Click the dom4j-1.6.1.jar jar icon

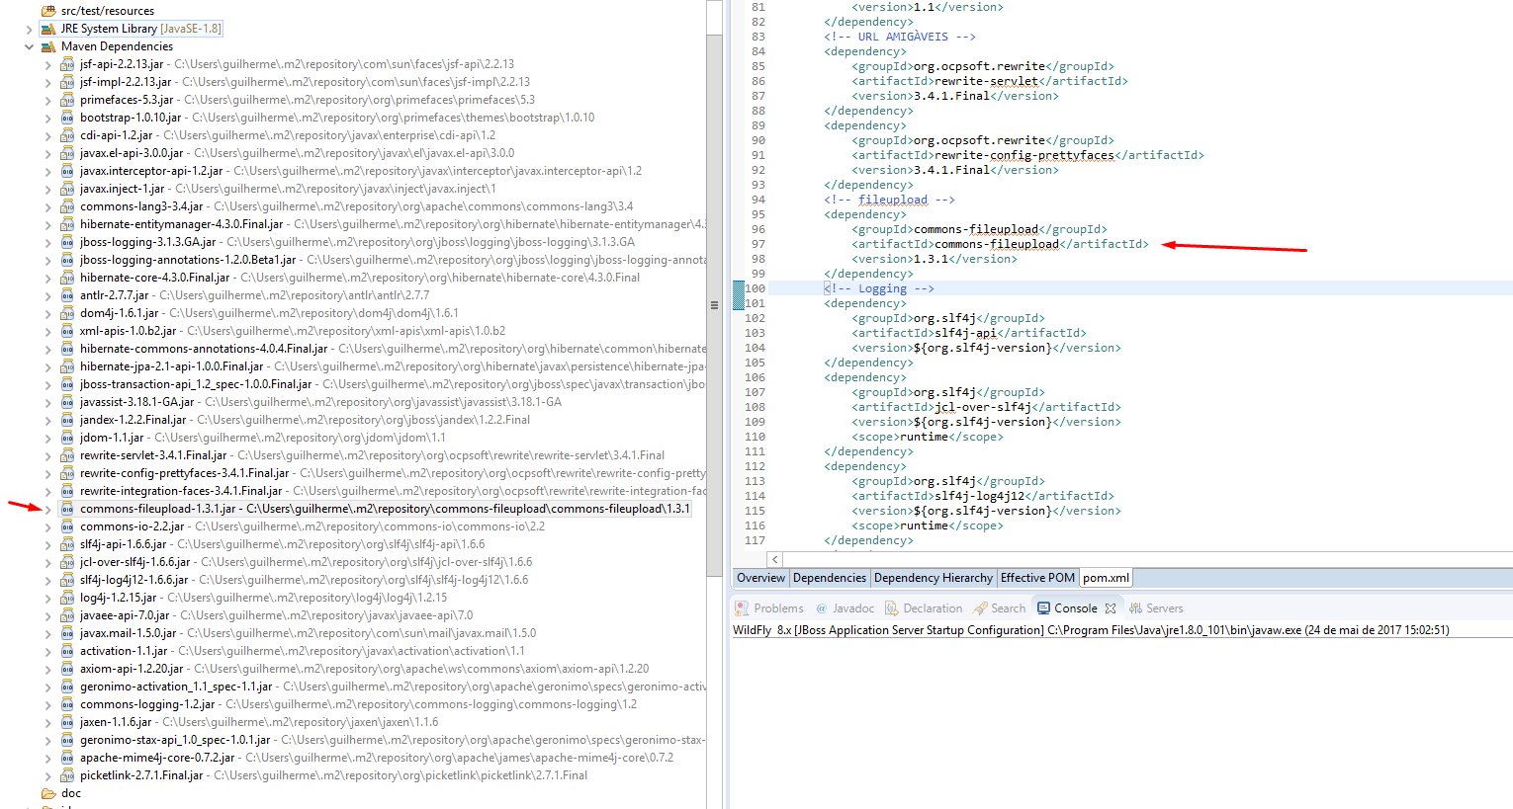[x=67, y=313]
